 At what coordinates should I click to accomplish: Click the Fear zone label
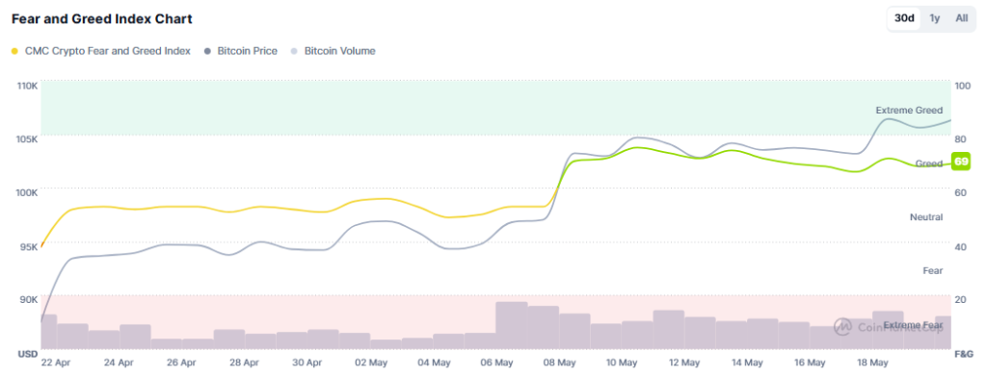[933, 271]
